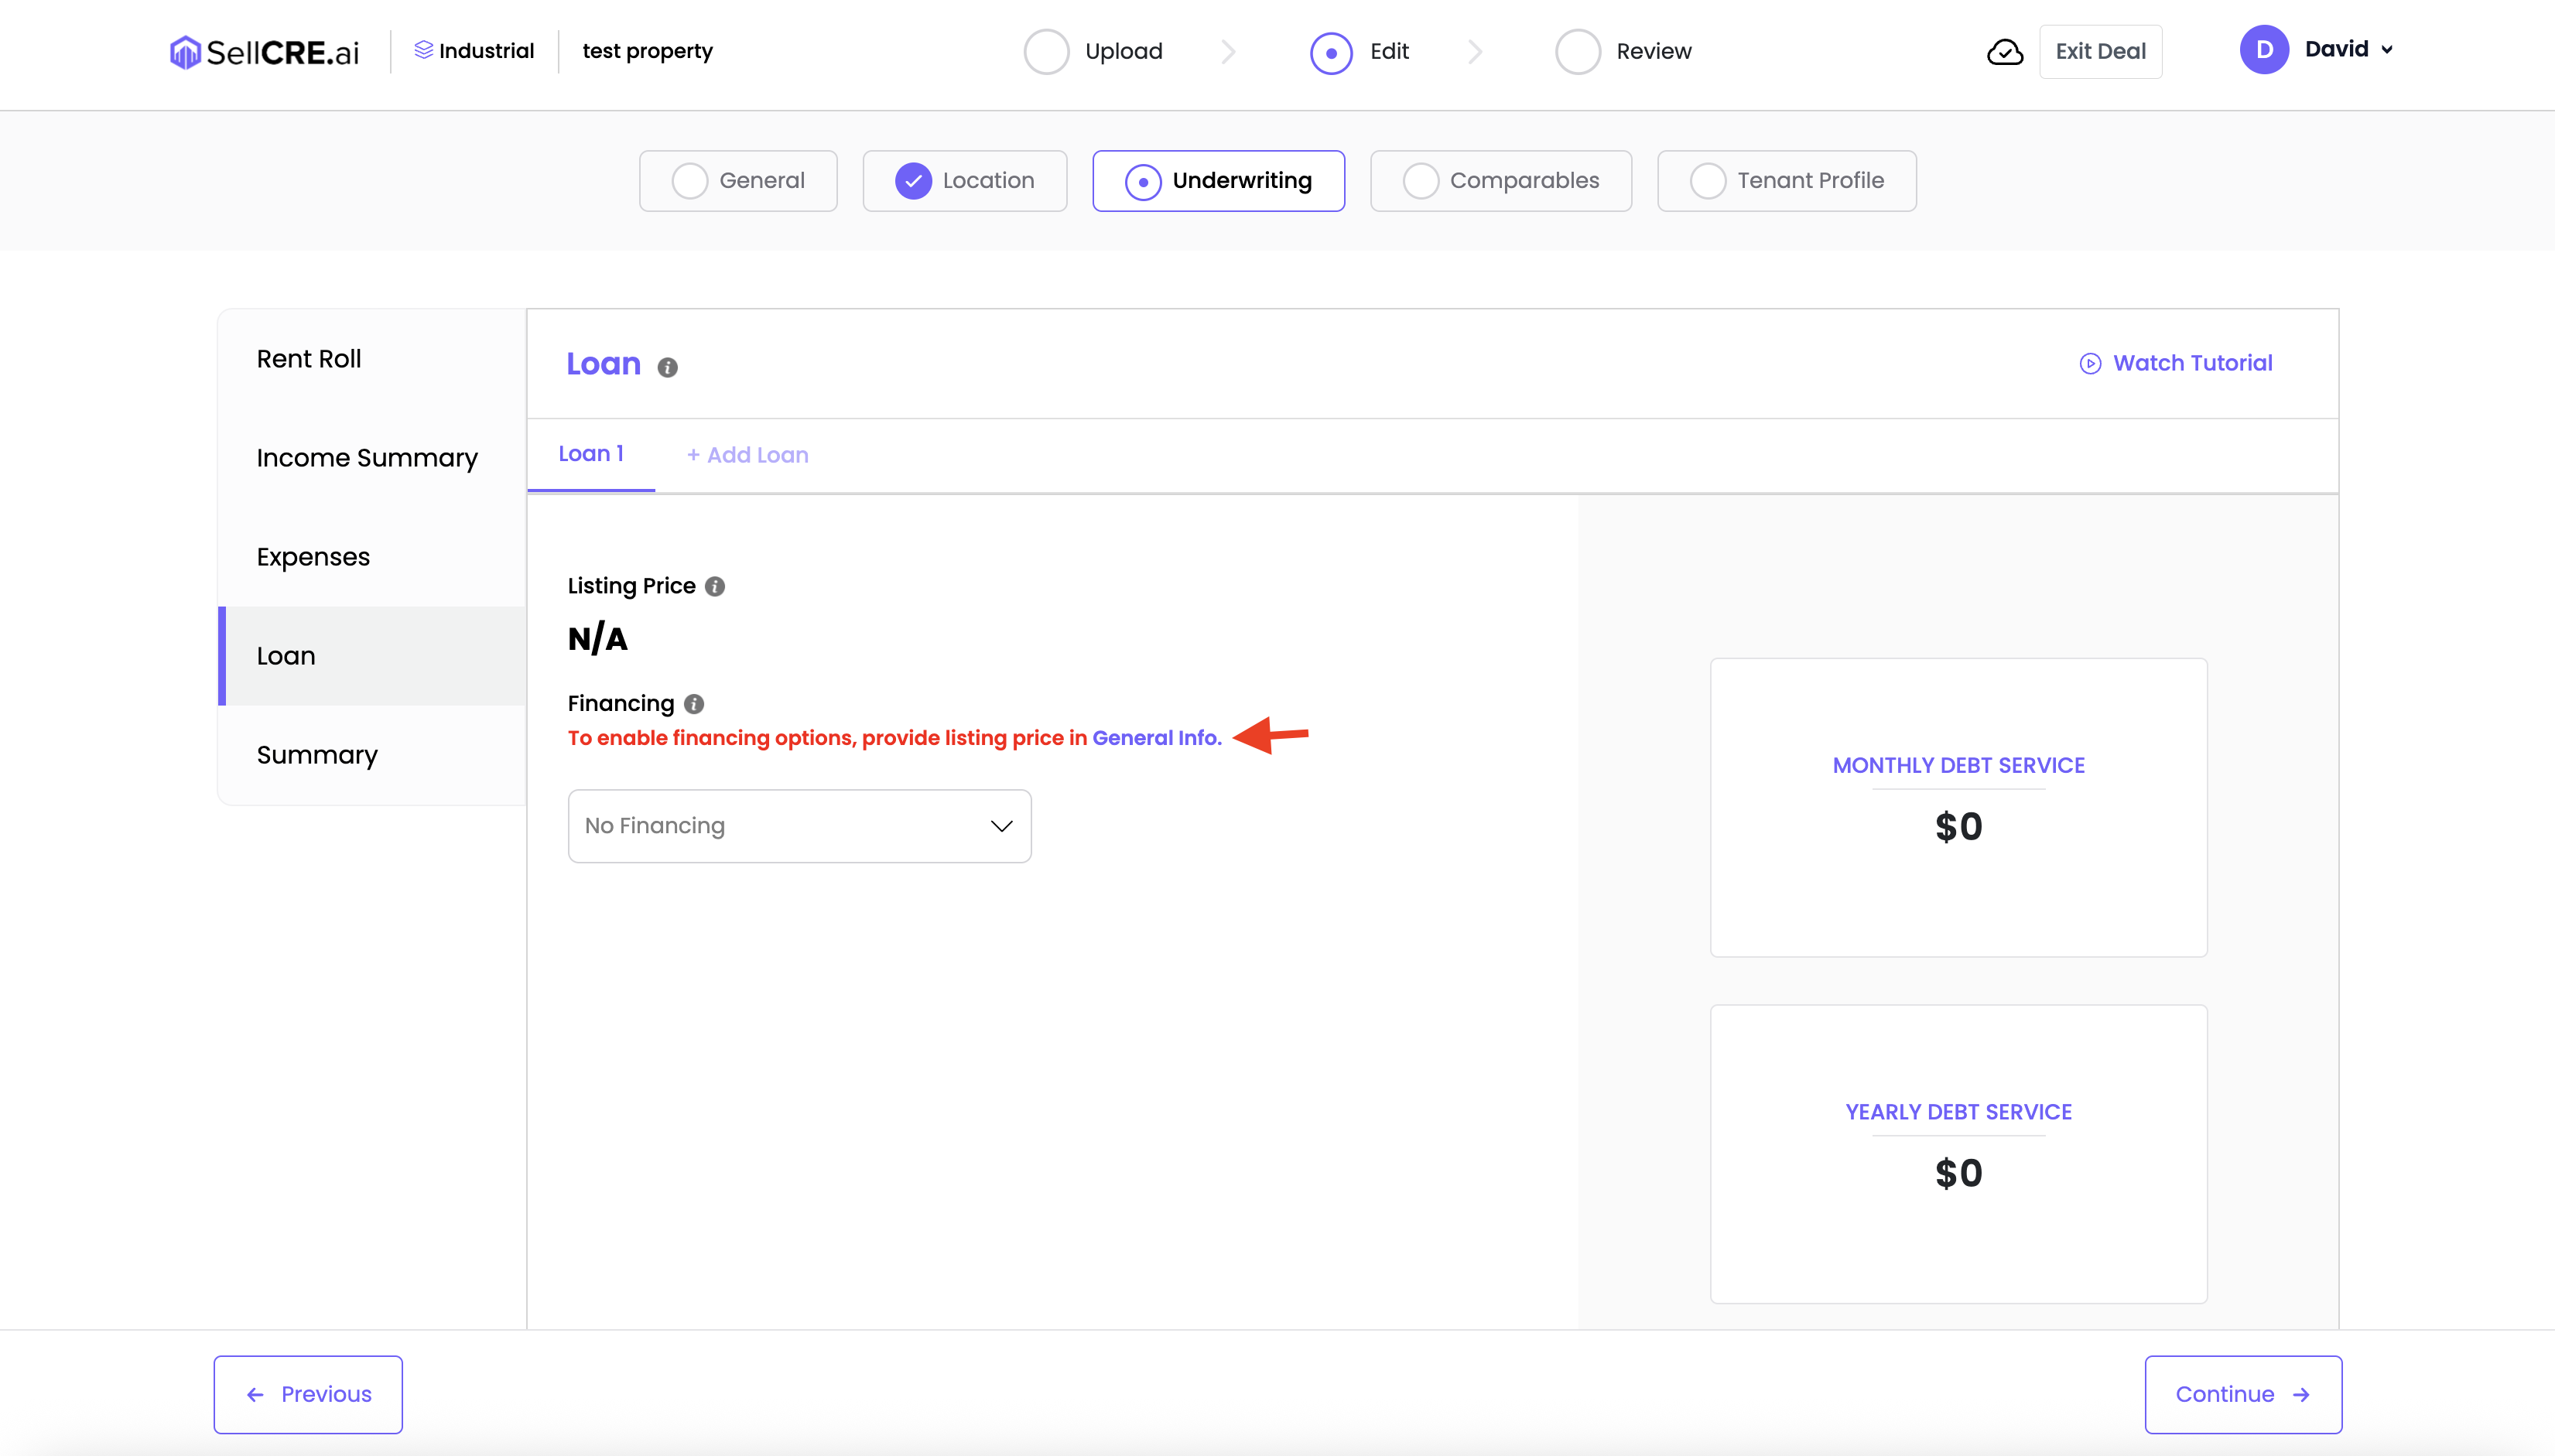Click the info icon next to Loan heading

click(668, 367)
